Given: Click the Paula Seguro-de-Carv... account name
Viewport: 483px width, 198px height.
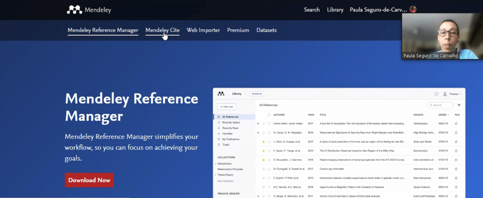Looking at the screenshot, I should pyautogui.click(x=378, y=10).
